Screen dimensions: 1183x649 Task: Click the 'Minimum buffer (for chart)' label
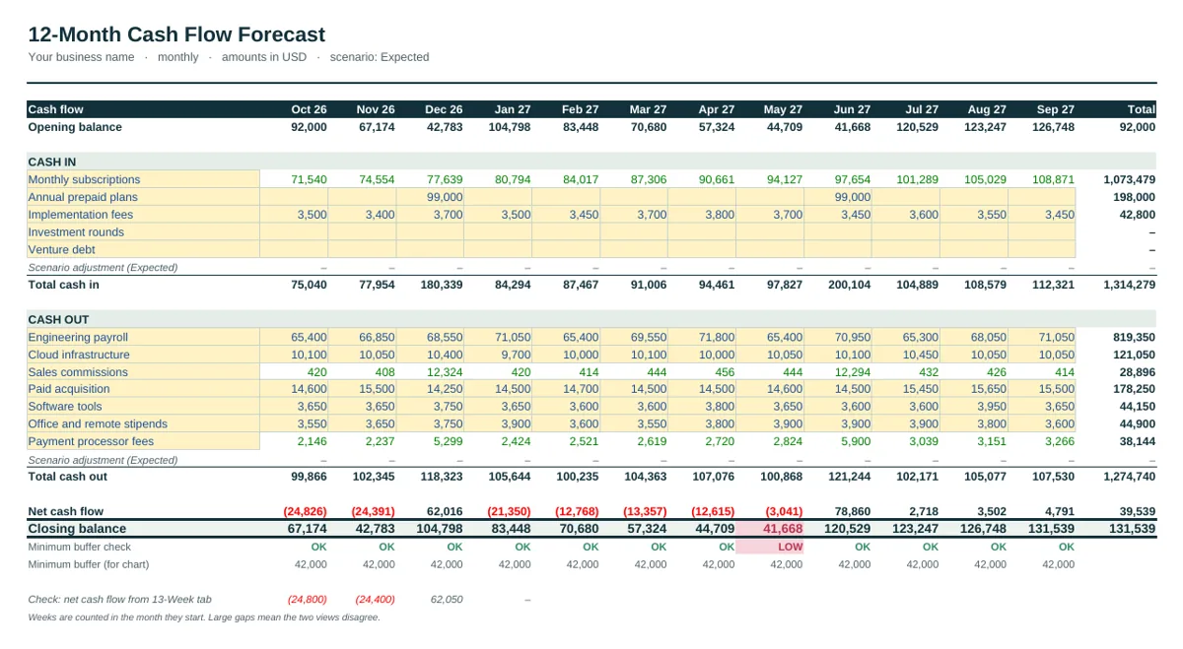(x=89, y=564)
